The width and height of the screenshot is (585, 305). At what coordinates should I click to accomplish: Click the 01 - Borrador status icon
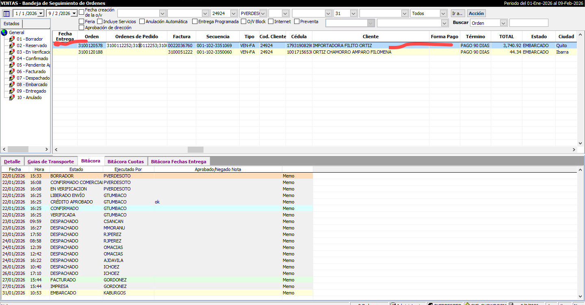[12, 39]
